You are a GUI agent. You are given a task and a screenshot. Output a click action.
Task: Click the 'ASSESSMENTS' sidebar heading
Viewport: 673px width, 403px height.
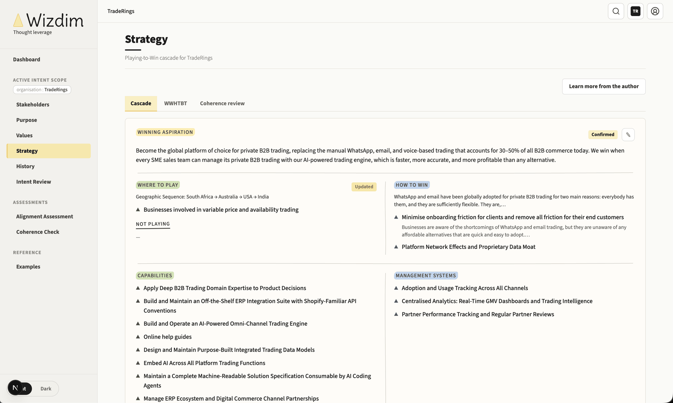point(30,203)
